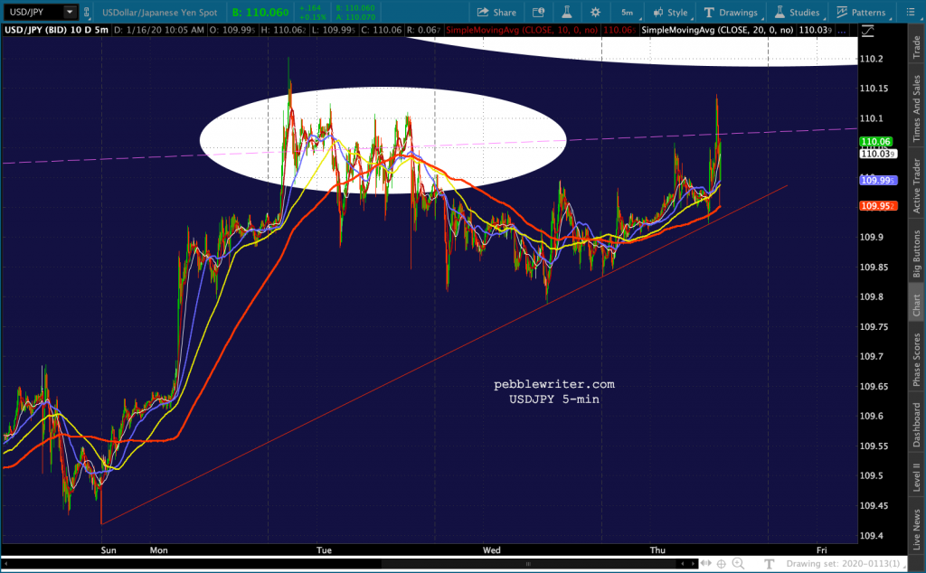This screenshot has height=573, width=926.
Task: Click the horizontal chart scrollbar thumb
Action: coord(527,564)
